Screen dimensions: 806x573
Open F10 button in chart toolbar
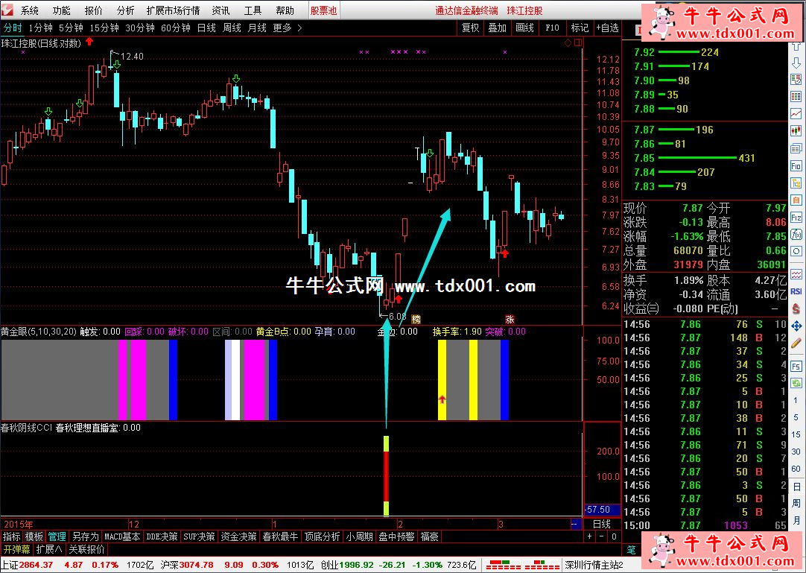tap(552, 28)
